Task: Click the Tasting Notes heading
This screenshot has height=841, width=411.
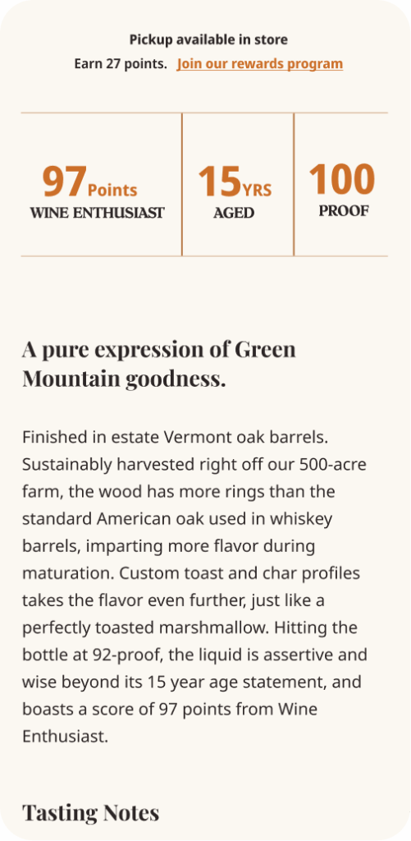Action: 90,812
